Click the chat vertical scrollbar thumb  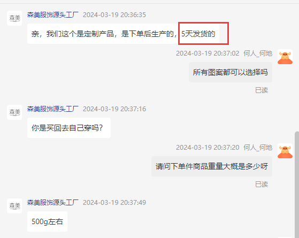point(297,183)
